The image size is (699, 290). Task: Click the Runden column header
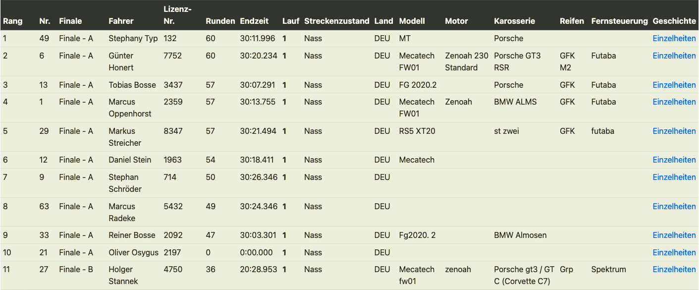coord(220,21)
